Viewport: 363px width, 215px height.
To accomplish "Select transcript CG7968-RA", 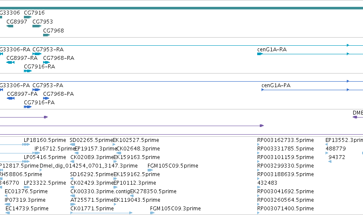I will [58, 58].
